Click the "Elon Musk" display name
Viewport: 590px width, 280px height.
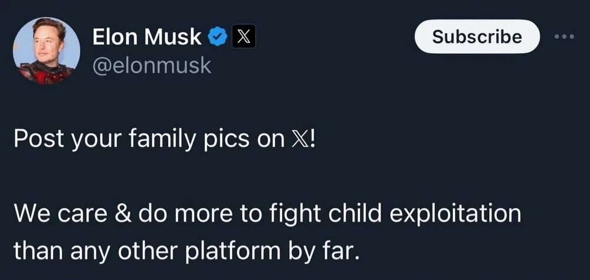click(147, 38)
